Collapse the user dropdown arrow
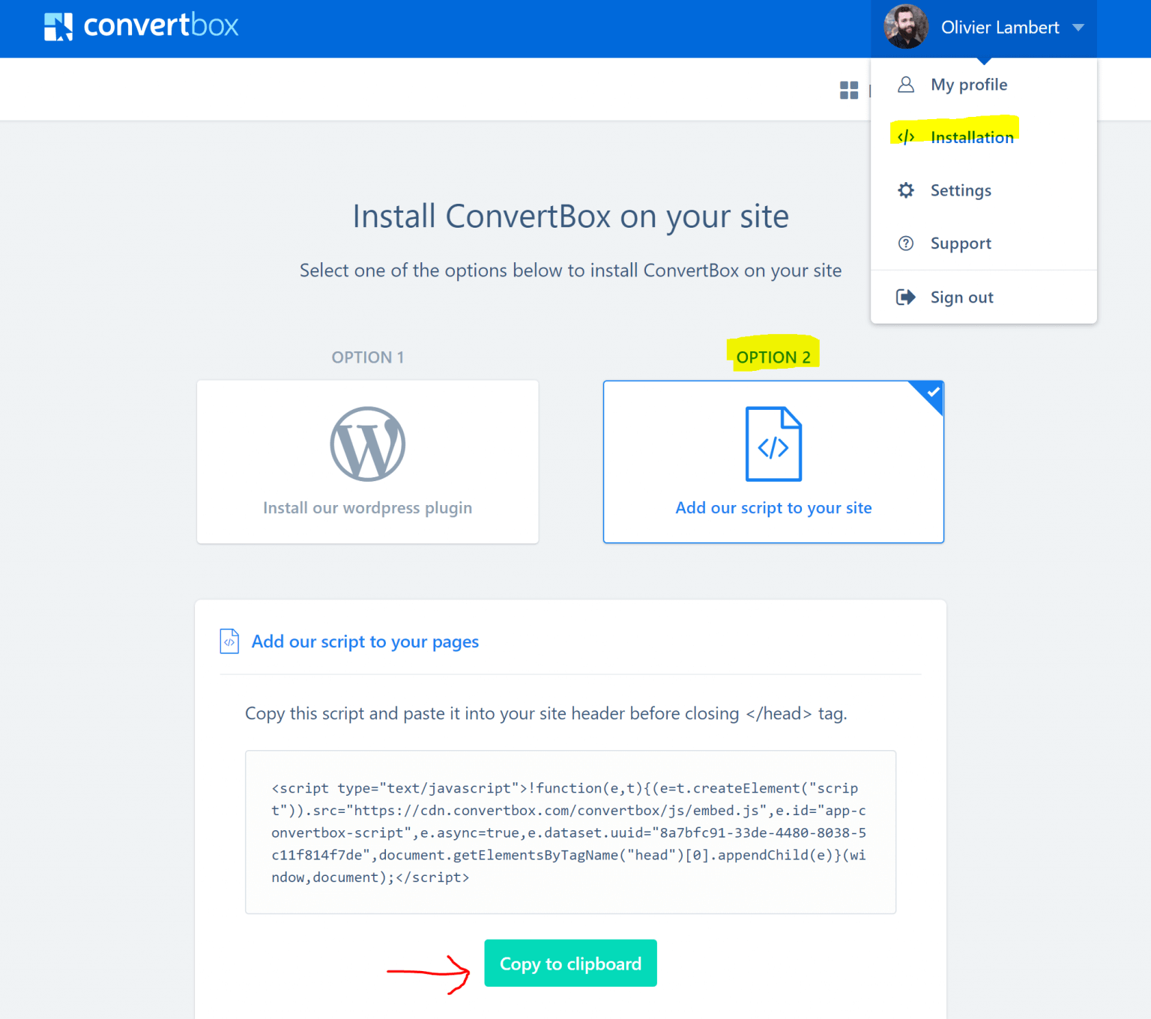 pyautogui.click(x=1078, y=28)
